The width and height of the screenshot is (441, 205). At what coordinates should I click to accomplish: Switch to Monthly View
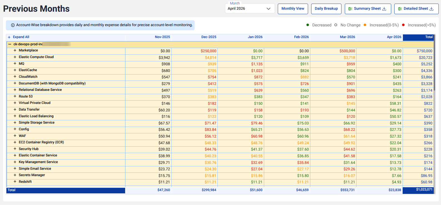[x=293, y=9]
